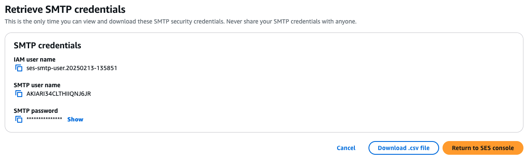The image size is (526, 165).
Task: Click the Retrieve SMTP credentials page heading
Action: [x=65, y=9]
